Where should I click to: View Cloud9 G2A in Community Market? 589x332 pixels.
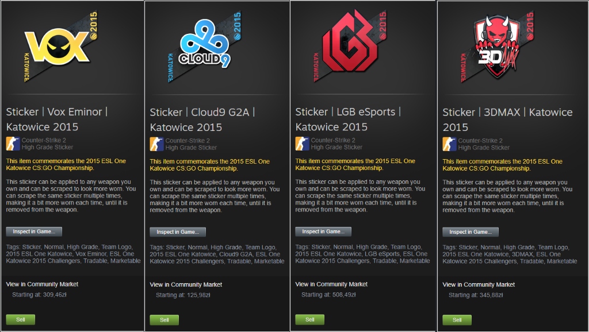pos(186,285)
